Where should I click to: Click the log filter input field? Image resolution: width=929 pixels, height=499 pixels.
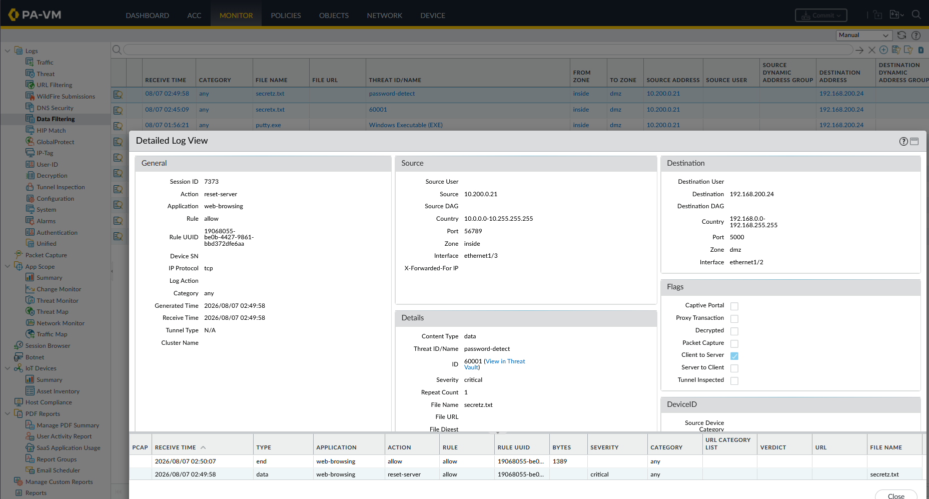(x=488, y=50)
